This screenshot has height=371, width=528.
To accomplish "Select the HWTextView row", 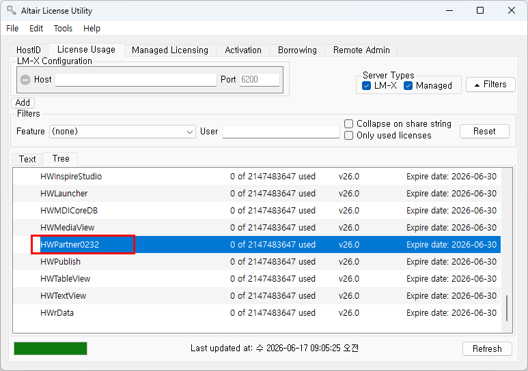I will click(257, 296).
